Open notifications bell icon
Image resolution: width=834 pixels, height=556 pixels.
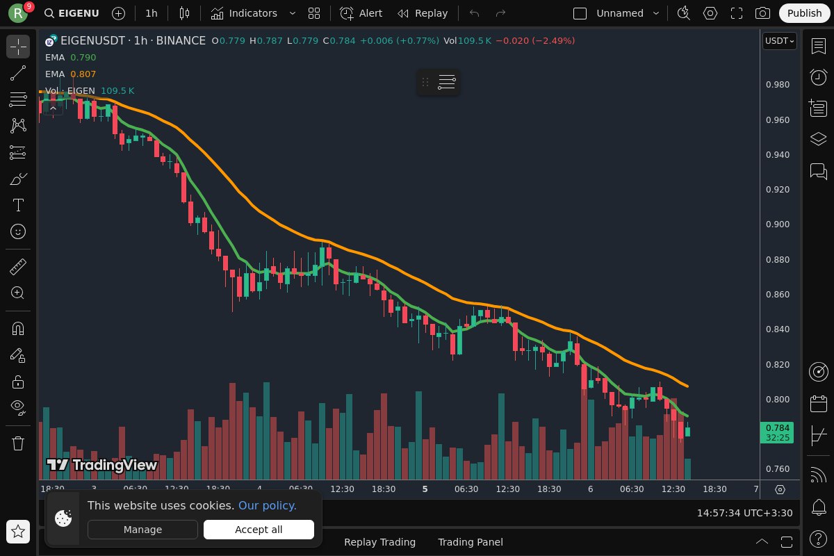pyautogui.click(x=818, y=507)
